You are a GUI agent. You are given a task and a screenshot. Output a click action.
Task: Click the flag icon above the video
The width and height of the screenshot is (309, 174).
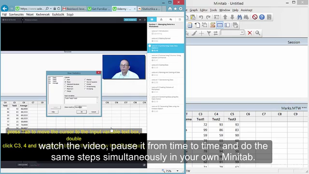140,20
